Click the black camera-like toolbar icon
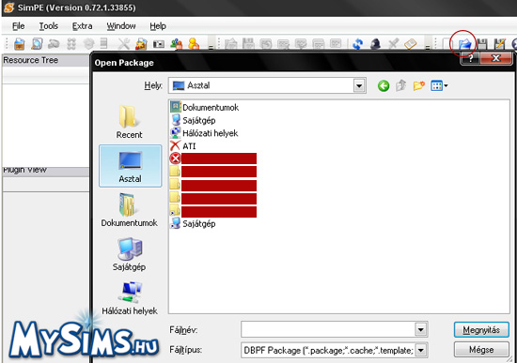Screen dimensions: 517x363 click(159, 44)
